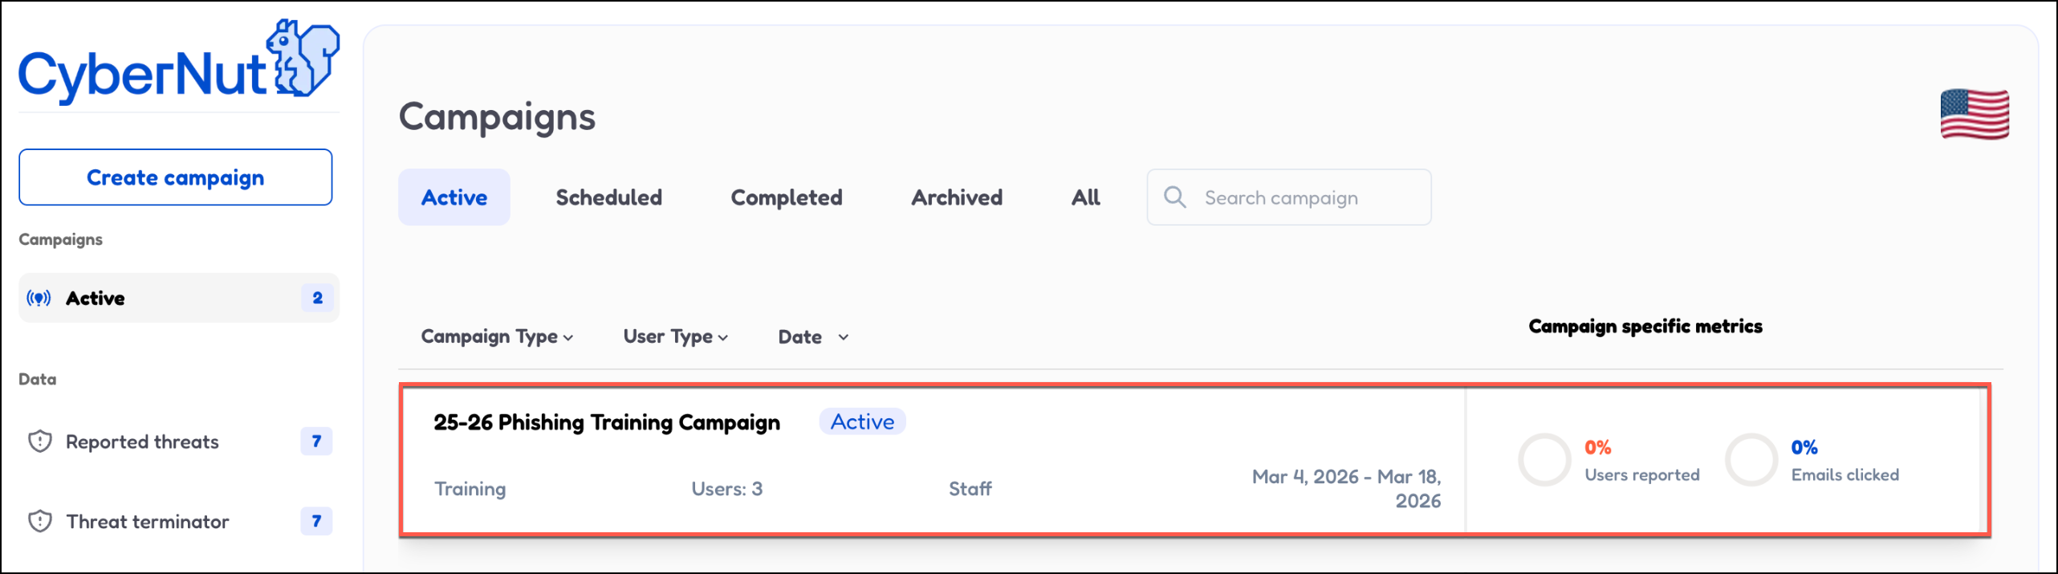Open language selector via US flag

tap(1974, 115)
